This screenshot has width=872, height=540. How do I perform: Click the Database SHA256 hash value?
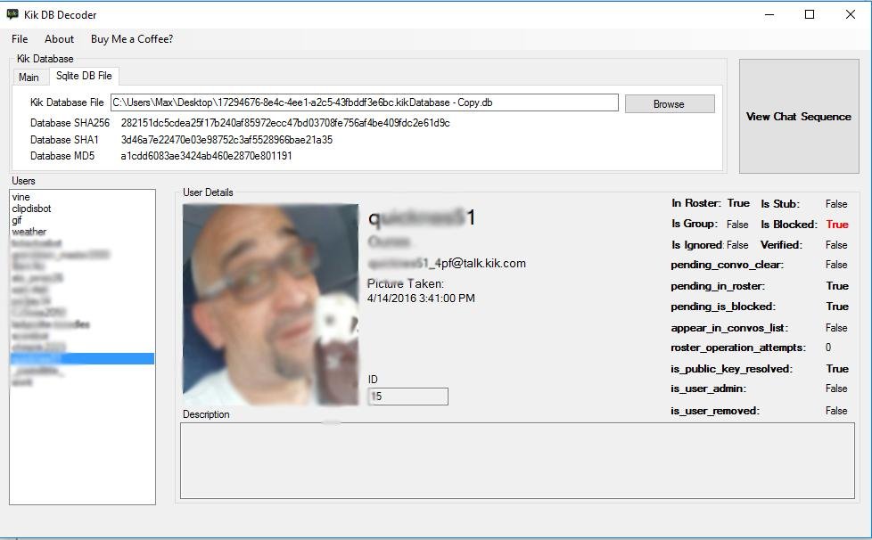[x=285, y=123]
